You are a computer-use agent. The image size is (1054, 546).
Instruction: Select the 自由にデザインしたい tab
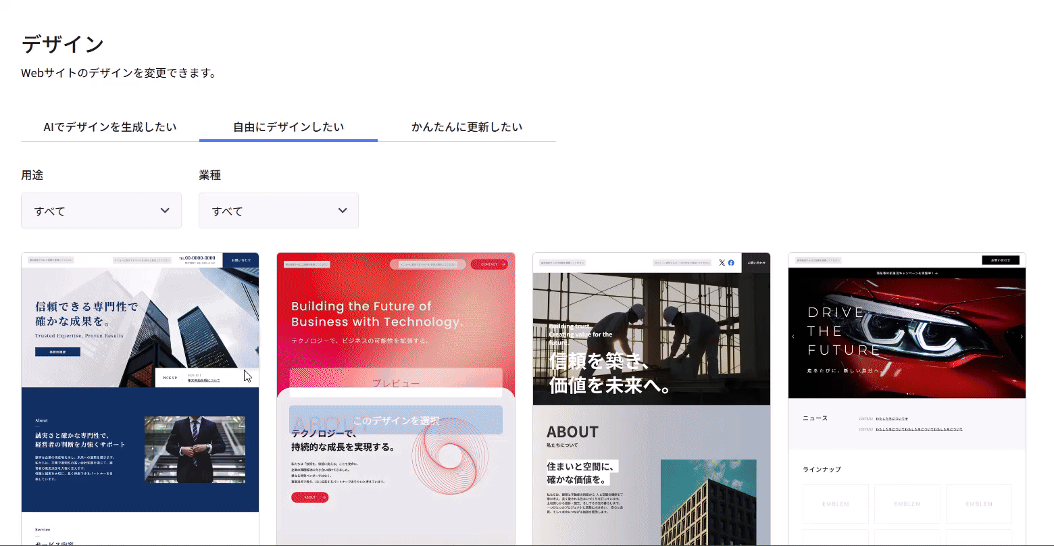pyautogui.click(x=288, y=127)
